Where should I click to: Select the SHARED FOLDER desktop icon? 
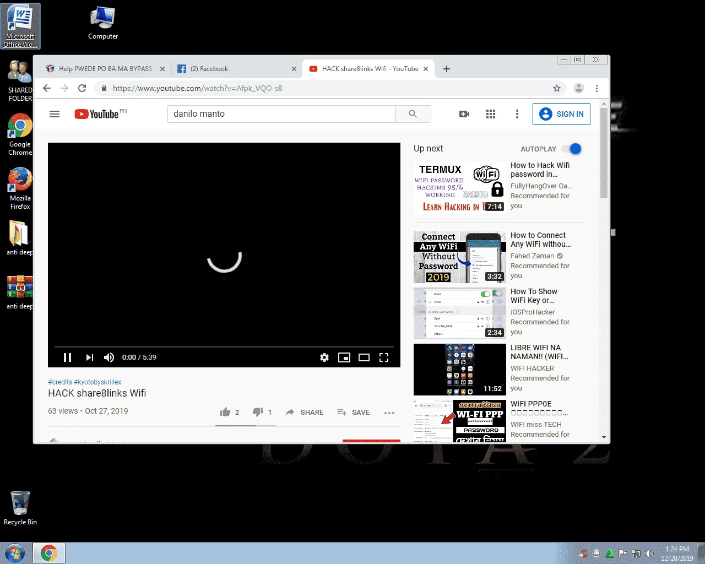[20, 81]
